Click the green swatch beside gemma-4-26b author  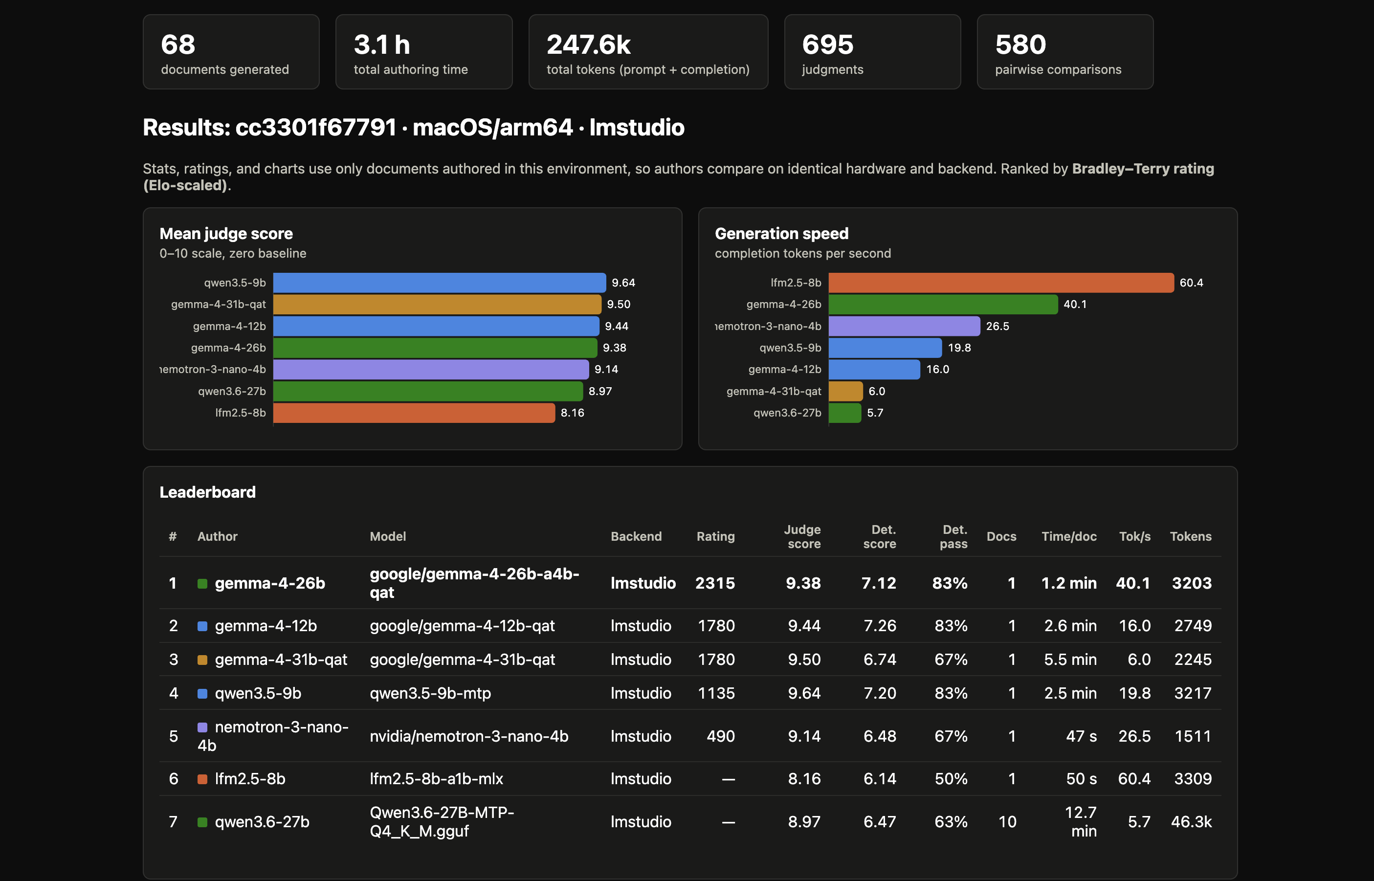click(x=202, y=584)
